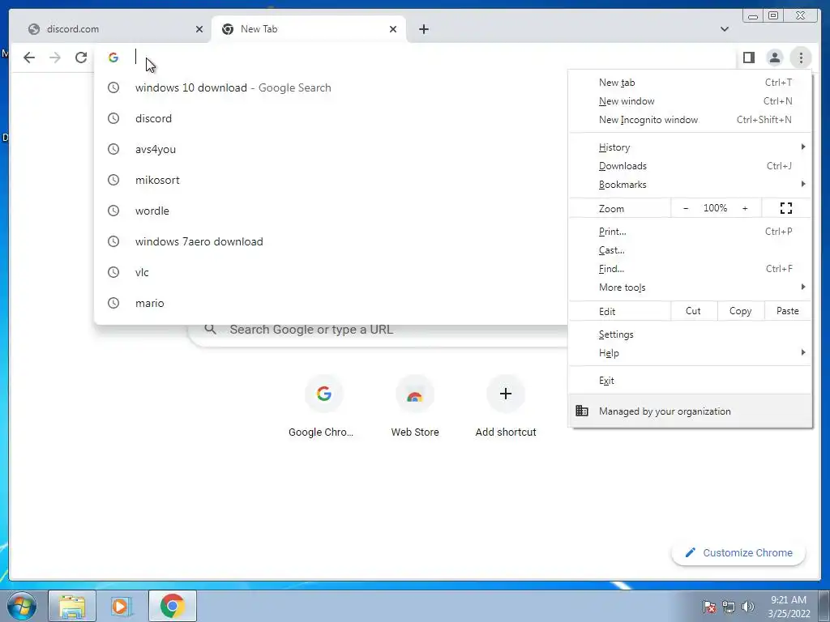
Task: Open a new tab with the plus icon
Action: [423, 29]
